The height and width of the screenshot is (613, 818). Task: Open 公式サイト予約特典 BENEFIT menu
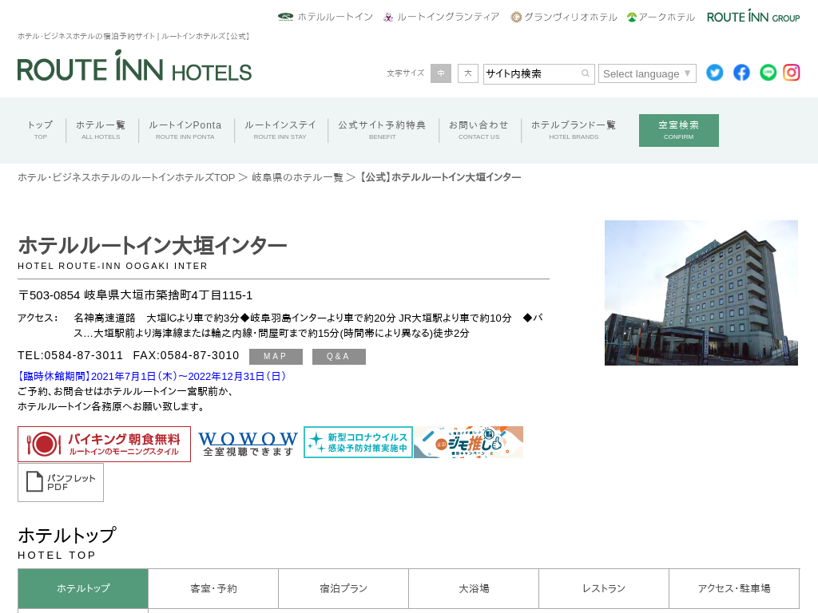[x=383, y=130]
